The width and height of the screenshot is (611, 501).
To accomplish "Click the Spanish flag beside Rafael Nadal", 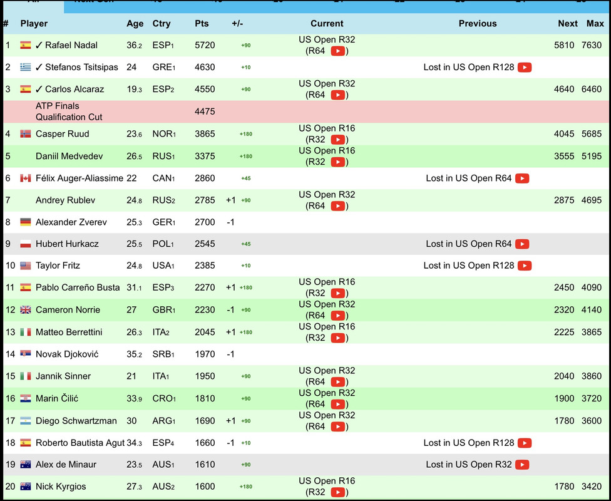I will 26,45.
